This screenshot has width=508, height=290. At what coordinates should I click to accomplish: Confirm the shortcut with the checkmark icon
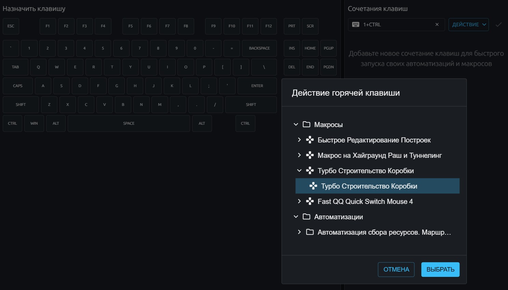point(499,25)
